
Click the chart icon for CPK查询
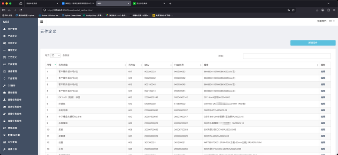tap(5, 142)
